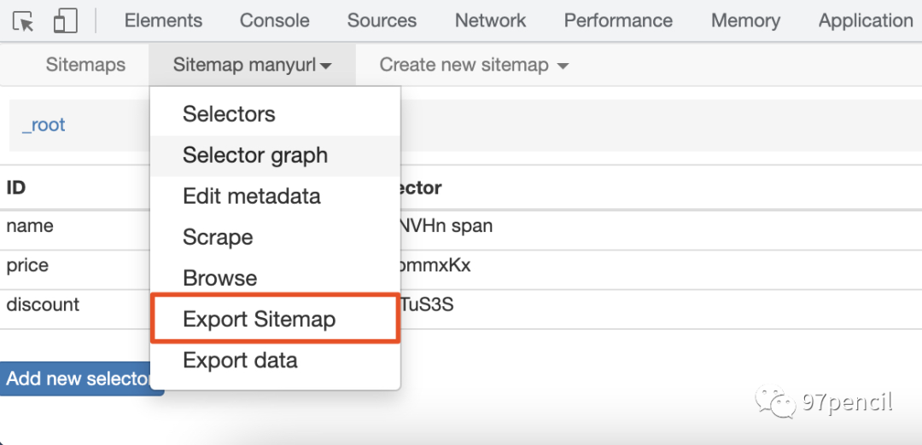Click the _root breadcrumb link
922x445 pixels.
(44, 125)
